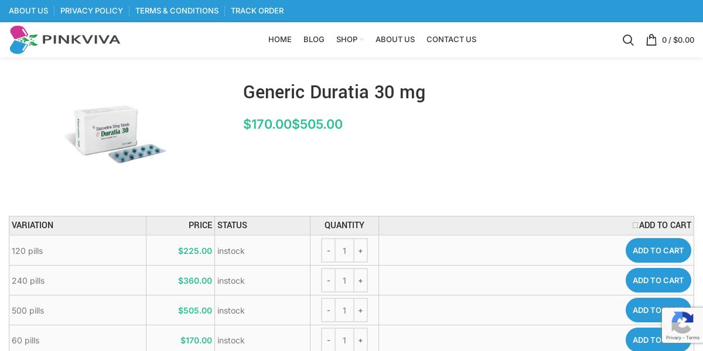This screenshot has width=703, height=351.
Task: Focus the quantity field for 120 pills
Action: pos(344,250)
